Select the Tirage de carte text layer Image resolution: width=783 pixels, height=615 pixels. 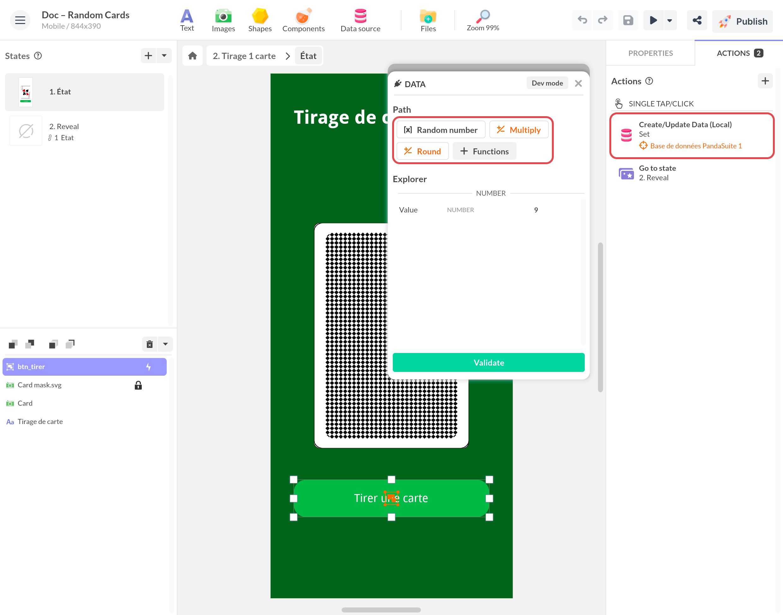84,422
